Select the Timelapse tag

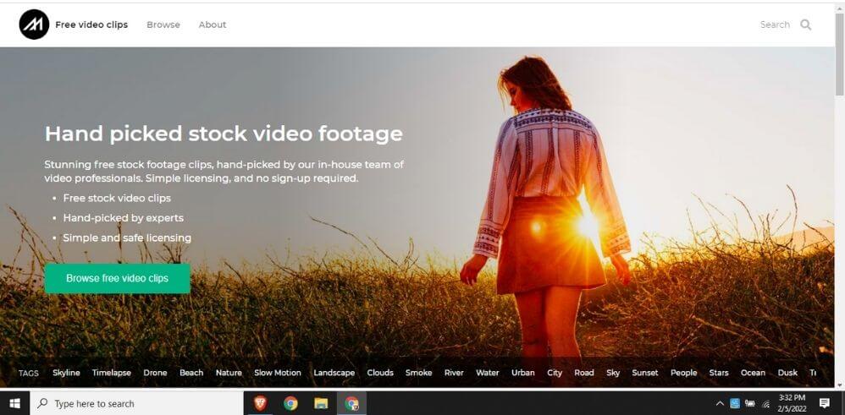pyautogui.click(x=112, y=373)
